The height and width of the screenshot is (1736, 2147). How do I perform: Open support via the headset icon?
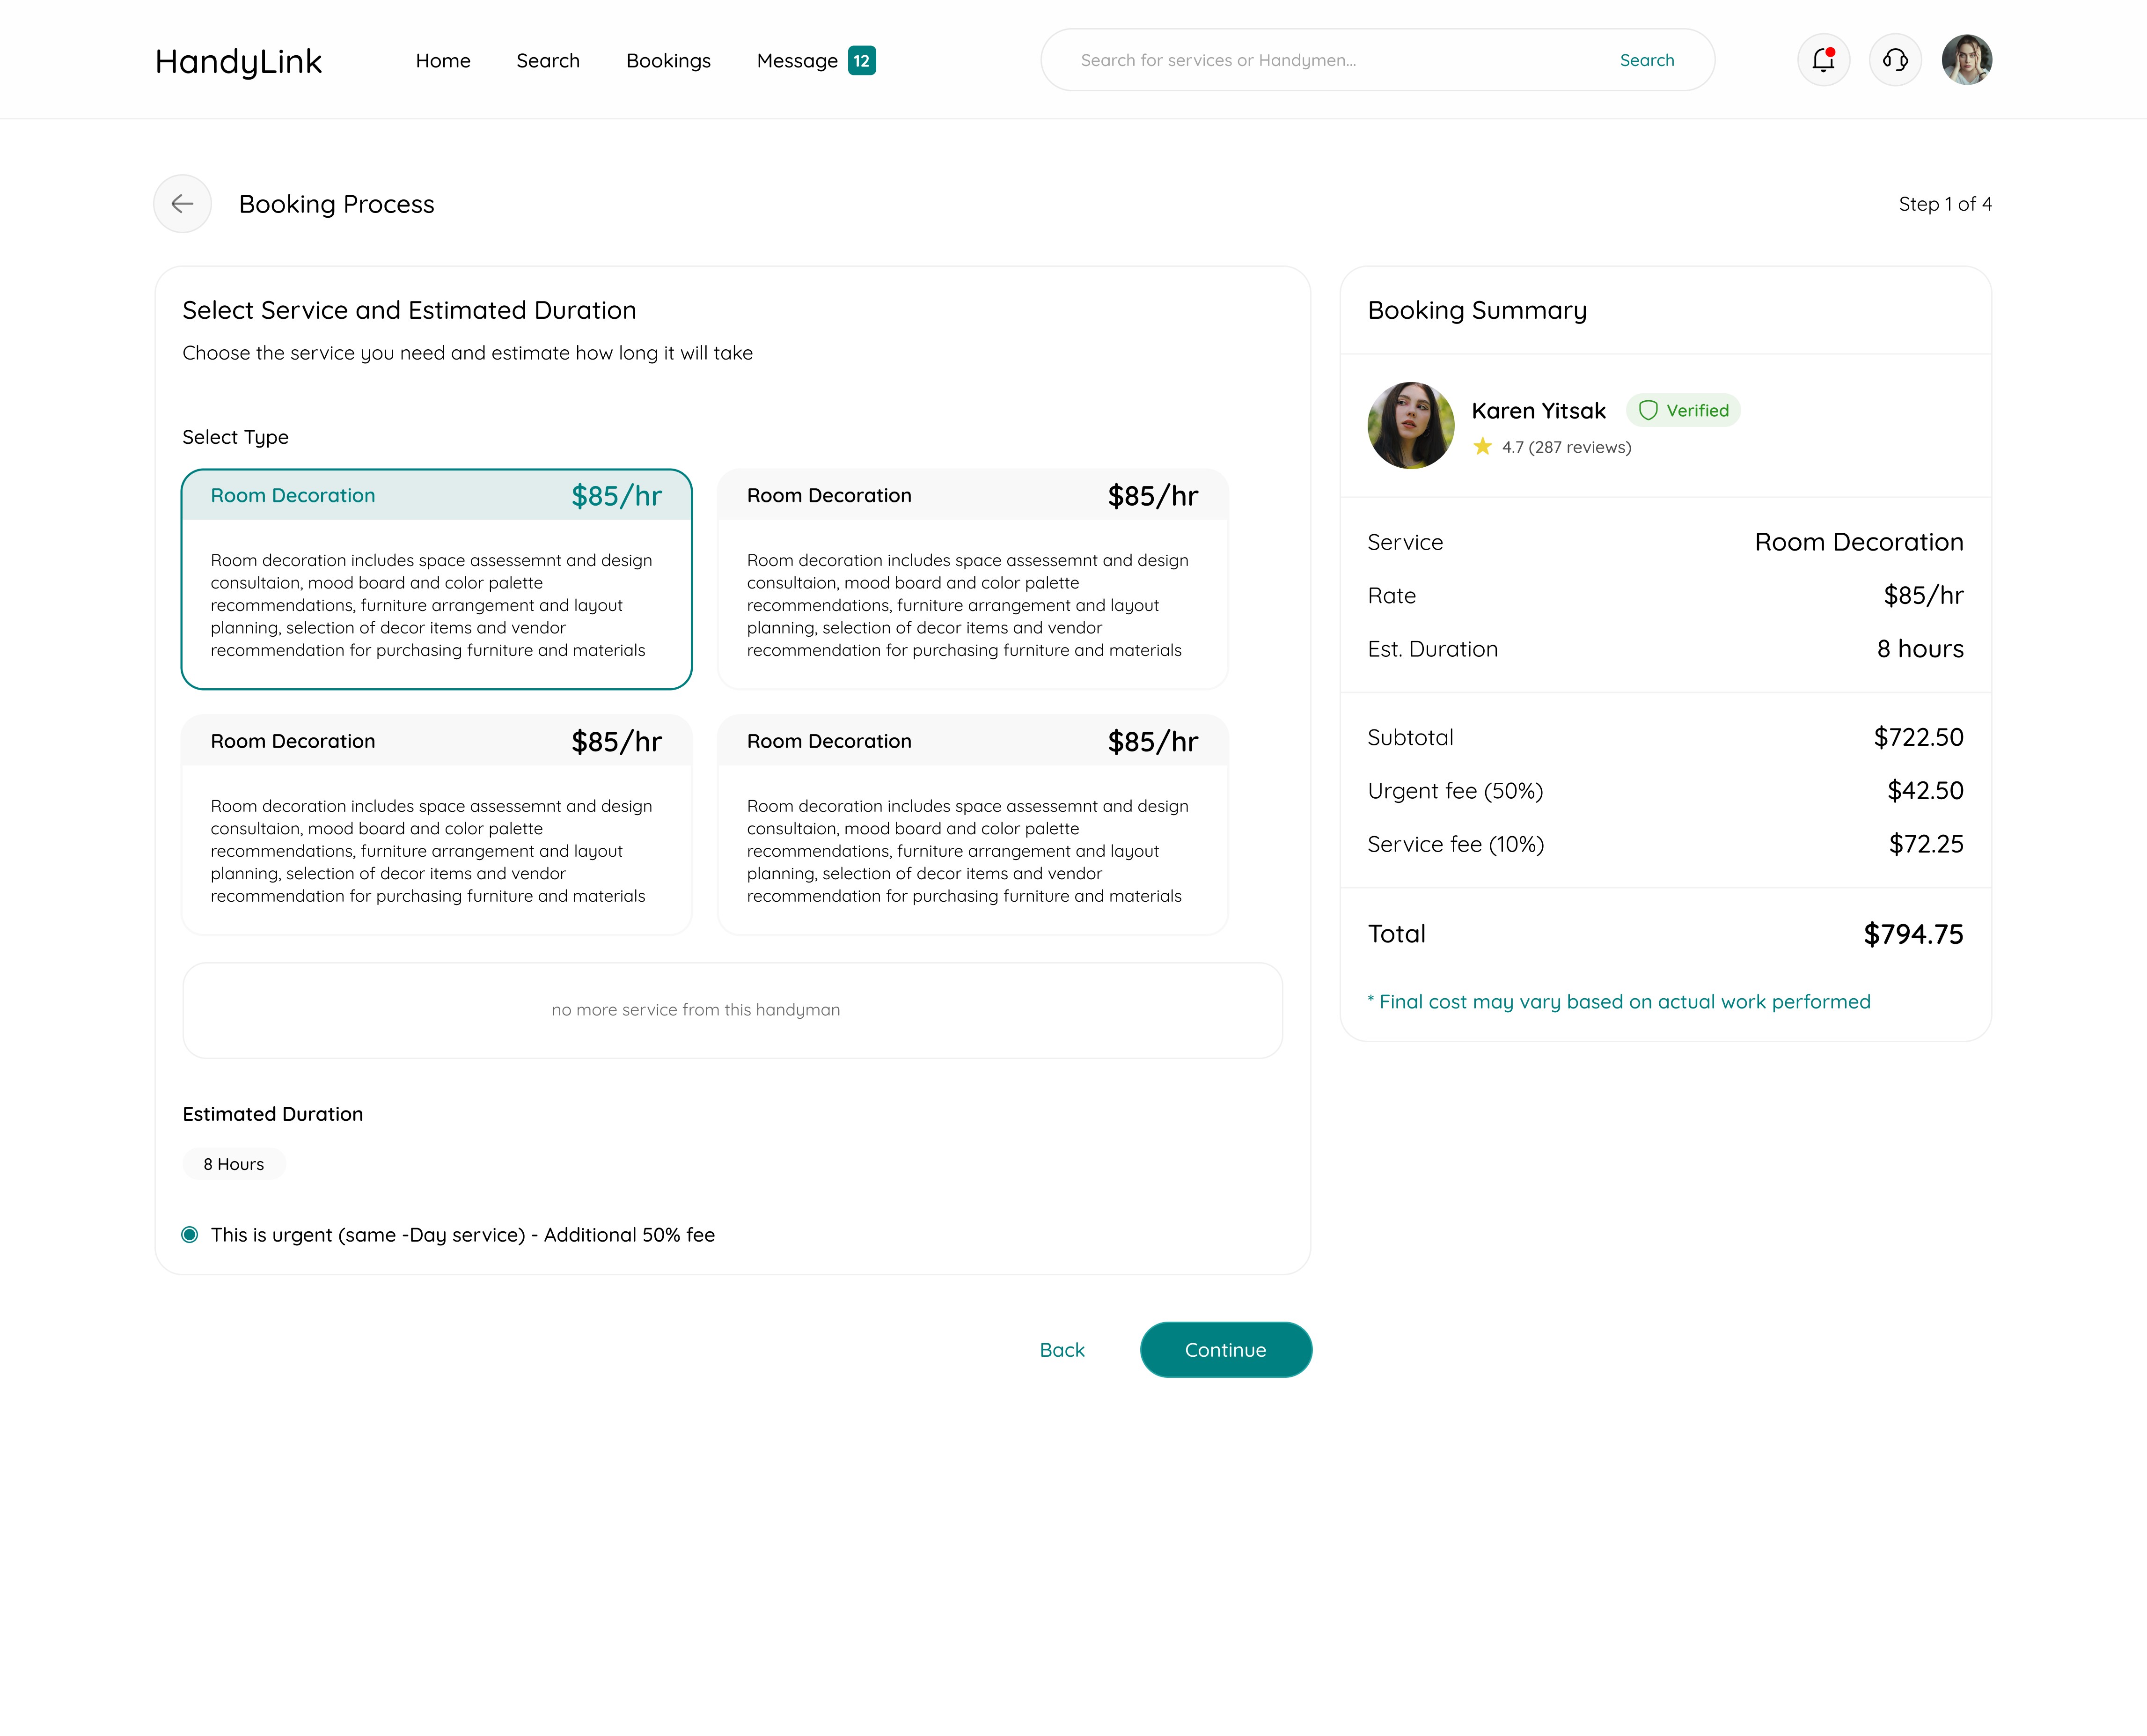[1895, 60]
